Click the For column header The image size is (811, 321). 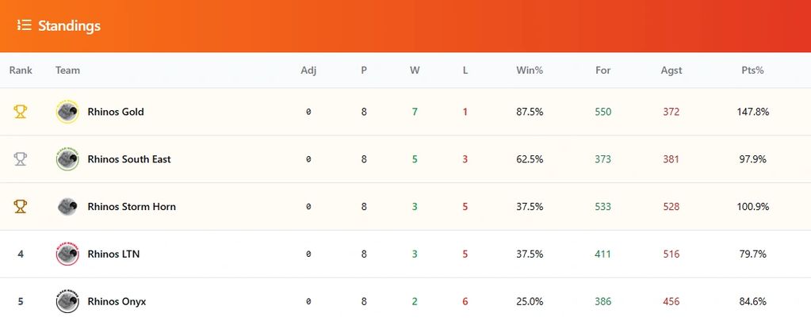[x=603, y=71]
